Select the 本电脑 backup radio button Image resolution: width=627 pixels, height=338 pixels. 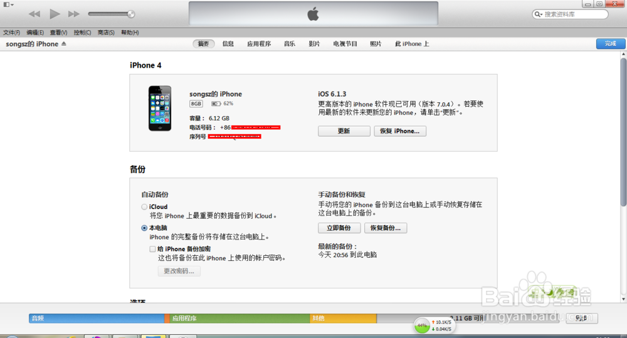pos(144,228)
